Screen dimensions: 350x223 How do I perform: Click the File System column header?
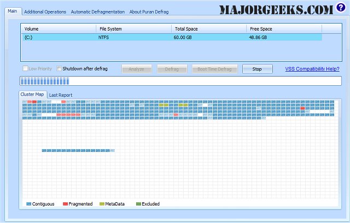pos(133,29)
